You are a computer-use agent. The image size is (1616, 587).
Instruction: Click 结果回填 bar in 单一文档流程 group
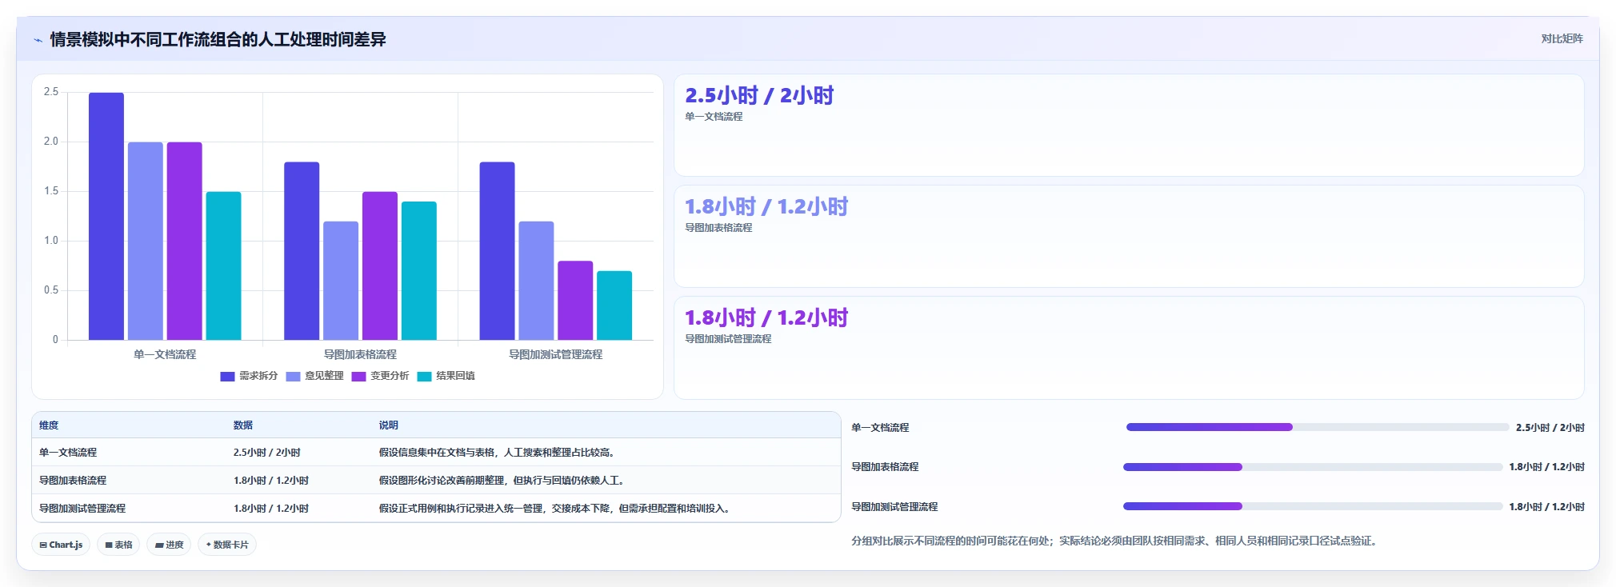point(223,266)
